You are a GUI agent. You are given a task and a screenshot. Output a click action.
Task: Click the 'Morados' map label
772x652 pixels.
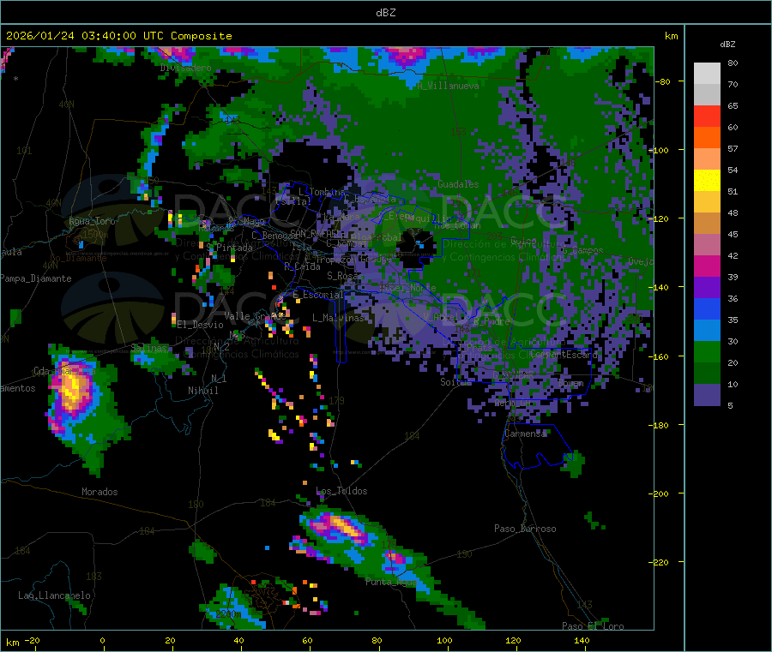tap(100, 492)
